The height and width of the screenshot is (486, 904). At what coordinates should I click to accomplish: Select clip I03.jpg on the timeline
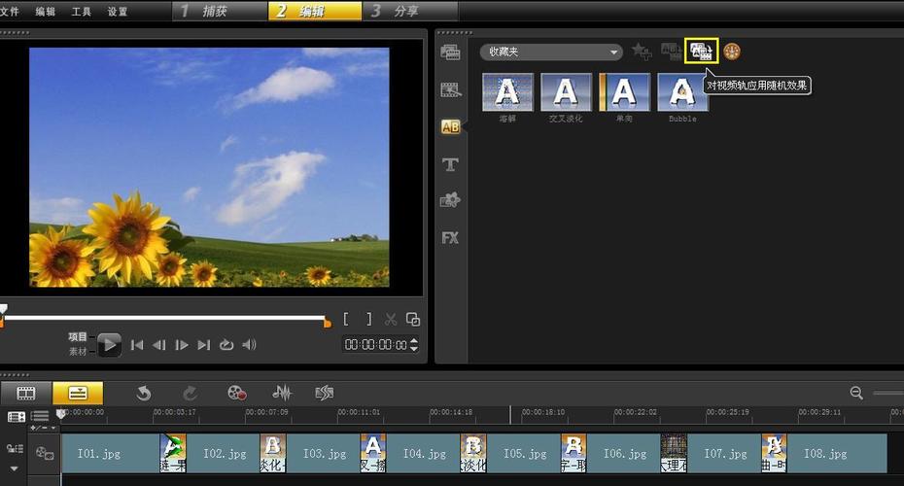click(x=324, y=454)
